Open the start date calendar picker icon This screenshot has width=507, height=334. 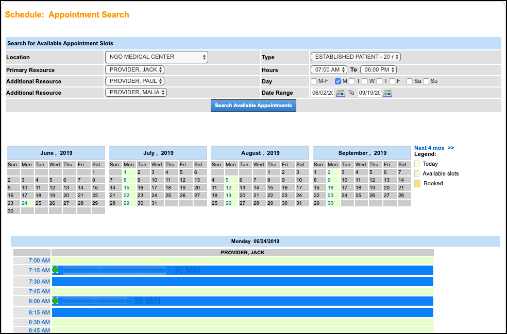pos(340,93)
